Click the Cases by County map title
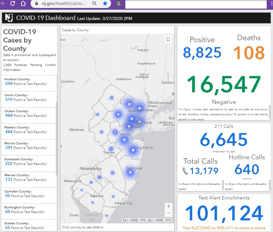 click(75, 30)
